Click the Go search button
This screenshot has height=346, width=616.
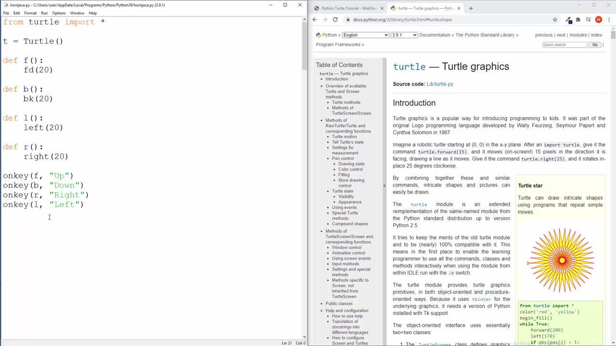[595, 45]
